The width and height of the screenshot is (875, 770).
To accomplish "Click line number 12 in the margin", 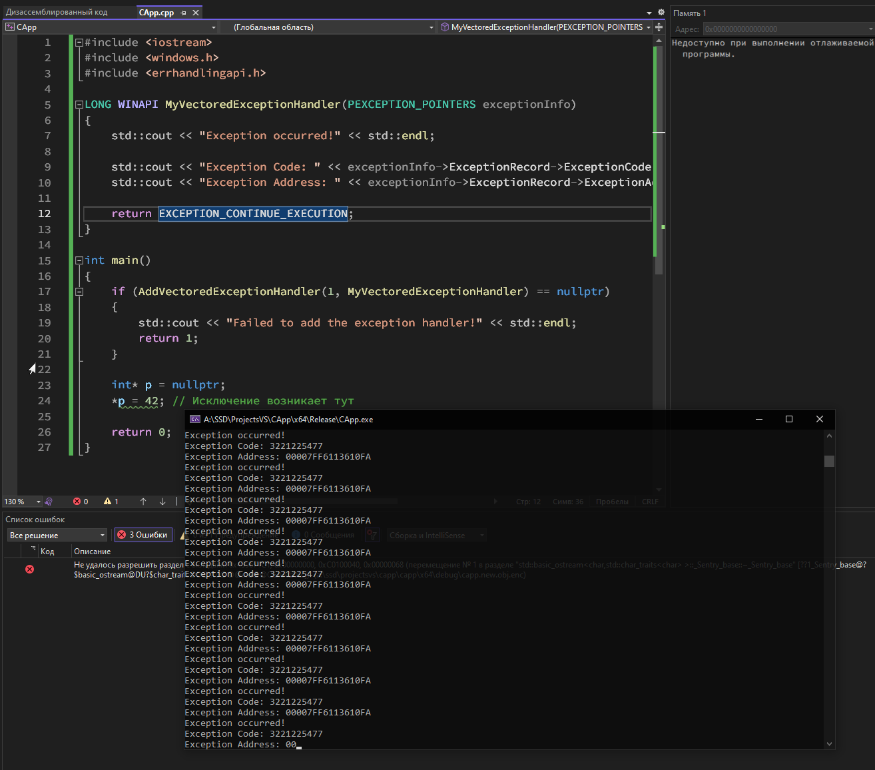I will tap(44, 214).
